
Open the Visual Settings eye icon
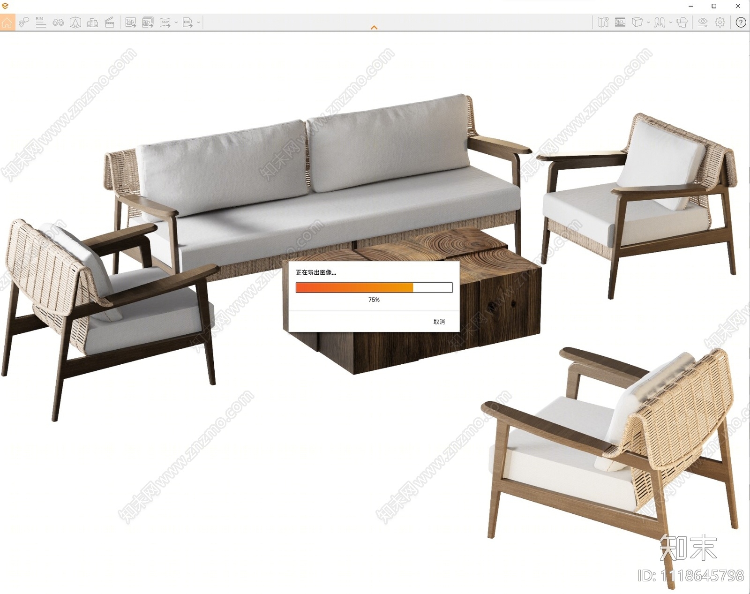click(x=703, y=22)
